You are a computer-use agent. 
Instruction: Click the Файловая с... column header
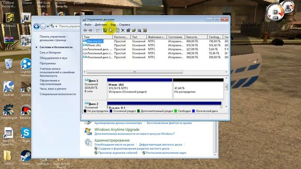tap(157, 37)
